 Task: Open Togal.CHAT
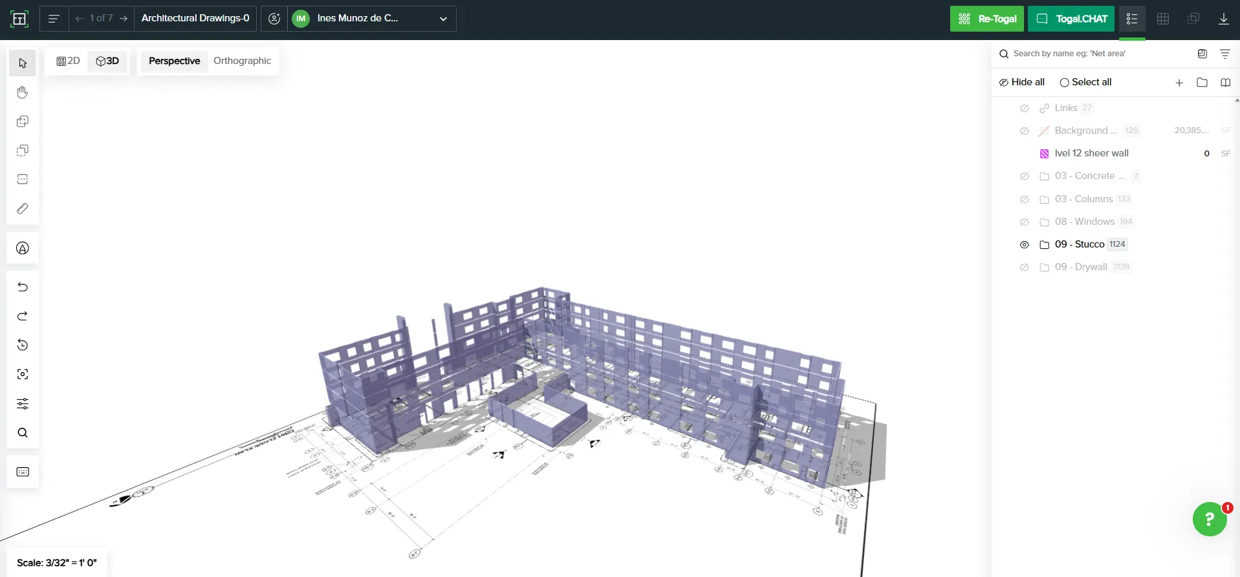pos(1072,19)
